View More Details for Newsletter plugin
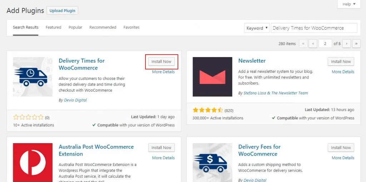 click(343, 72)
